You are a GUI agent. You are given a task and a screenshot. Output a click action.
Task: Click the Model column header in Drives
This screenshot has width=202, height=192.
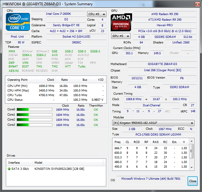tap(68, 163)
